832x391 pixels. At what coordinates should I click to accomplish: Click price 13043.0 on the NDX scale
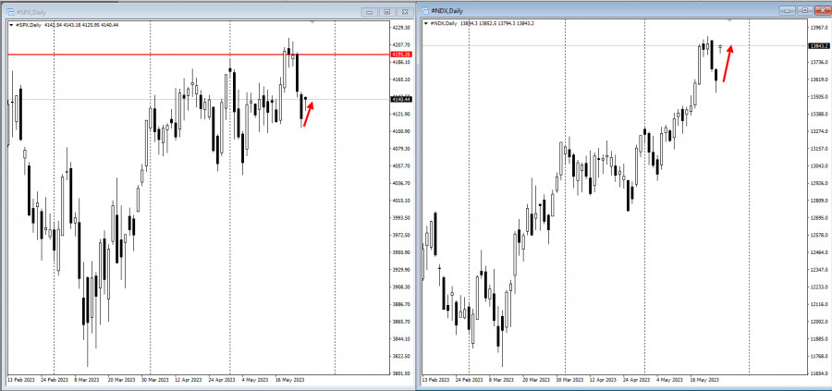point(820,165)
